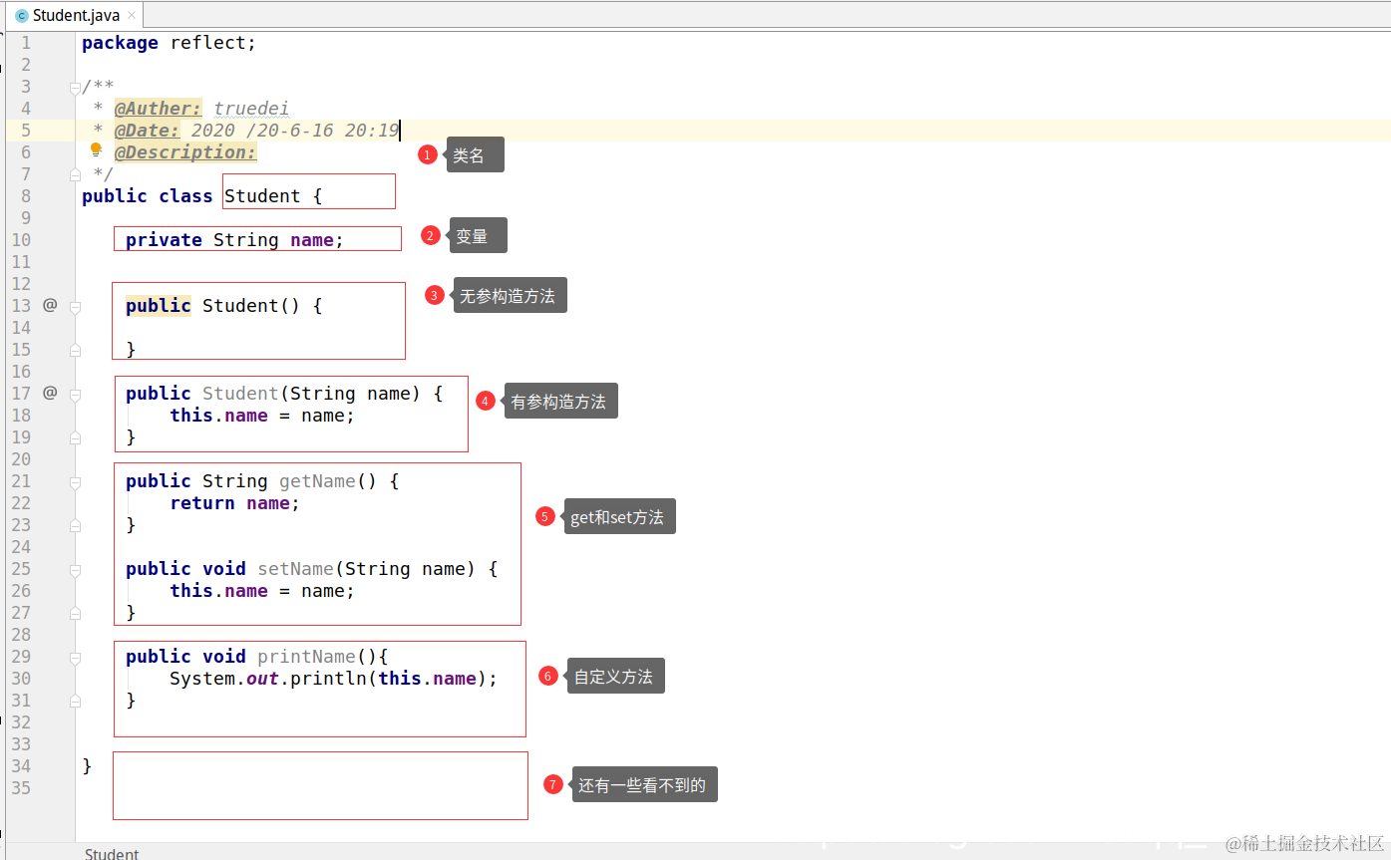This screenshot has height=860, width=1391.
Task: Click the fold end marker on line 19
Action: [x=75, y=437]
